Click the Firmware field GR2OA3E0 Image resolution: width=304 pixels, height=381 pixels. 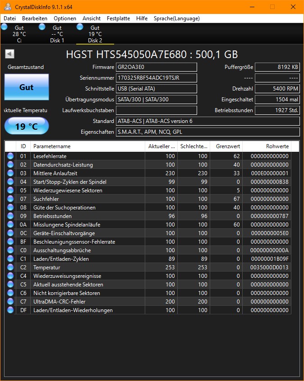(156, 67)
